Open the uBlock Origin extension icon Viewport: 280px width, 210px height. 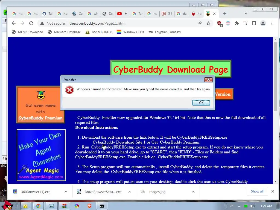220,24
